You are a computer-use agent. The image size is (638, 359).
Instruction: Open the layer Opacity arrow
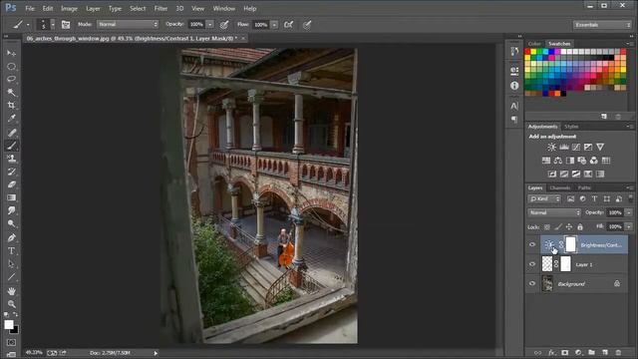coord(629,212)
